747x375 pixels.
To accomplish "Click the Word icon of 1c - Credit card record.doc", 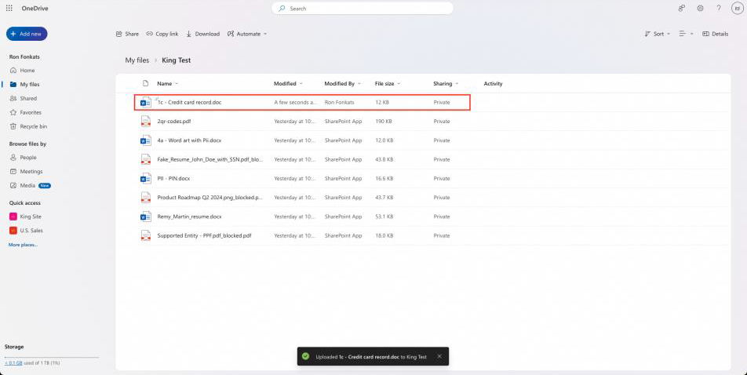I will tap(145, 103).
